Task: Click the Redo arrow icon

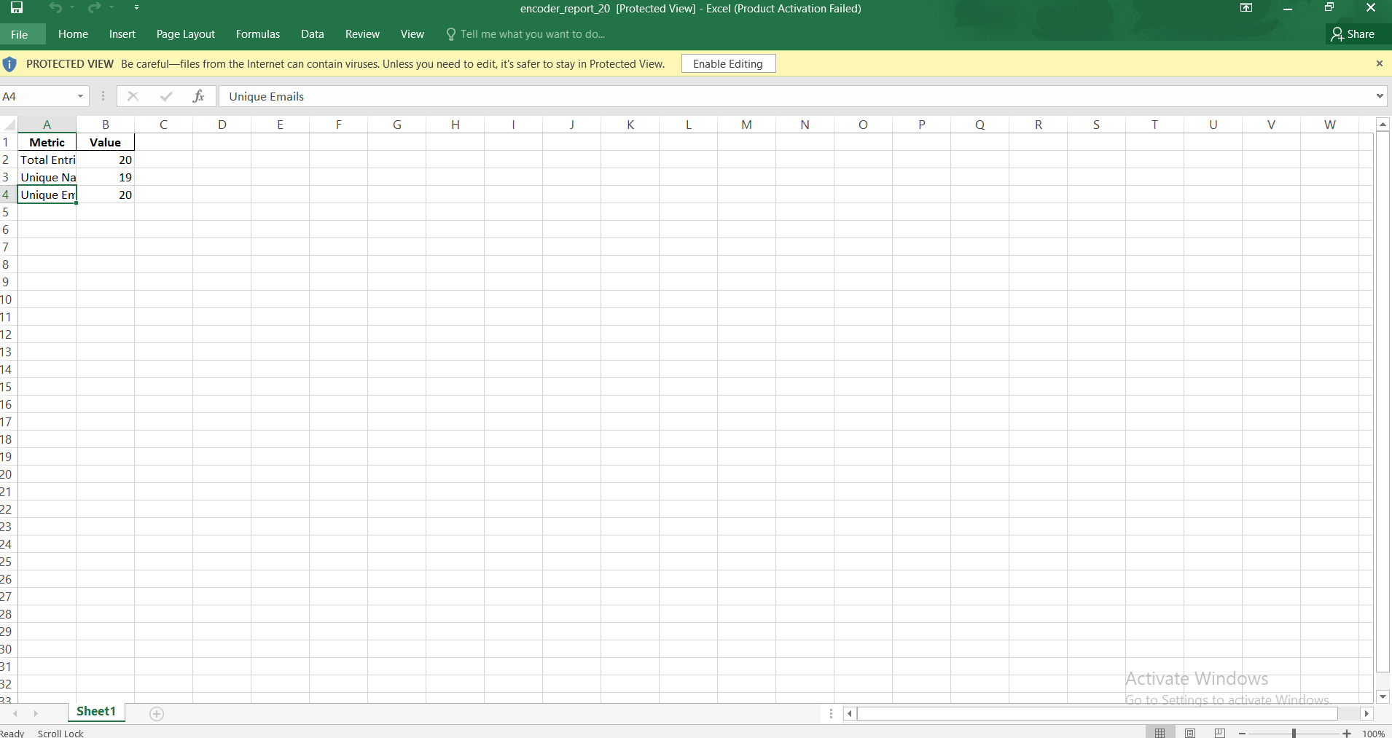Action: (94, 8)
